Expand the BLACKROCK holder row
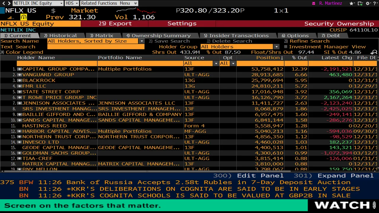 (20, 80)
